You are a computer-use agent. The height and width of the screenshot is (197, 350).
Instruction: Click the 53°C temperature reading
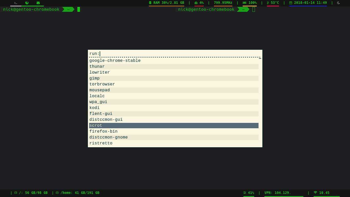[x=275, y=3]
